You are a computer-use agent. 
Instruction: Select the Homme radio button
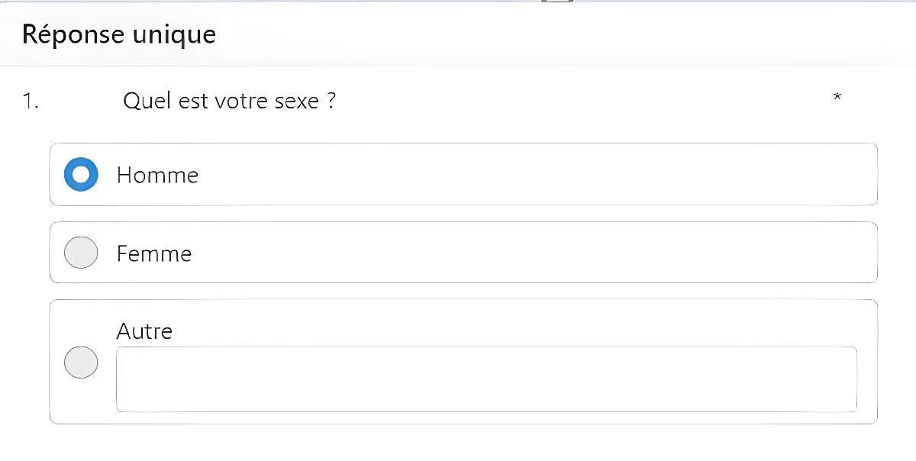81,175
